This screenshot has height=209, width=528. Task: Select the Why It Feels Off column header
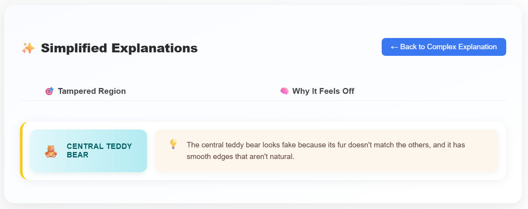point(323,92)
